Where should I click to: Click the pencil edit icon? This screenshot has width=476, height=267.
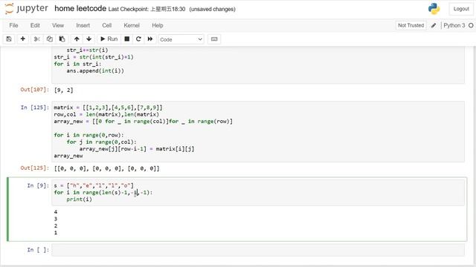434,25
